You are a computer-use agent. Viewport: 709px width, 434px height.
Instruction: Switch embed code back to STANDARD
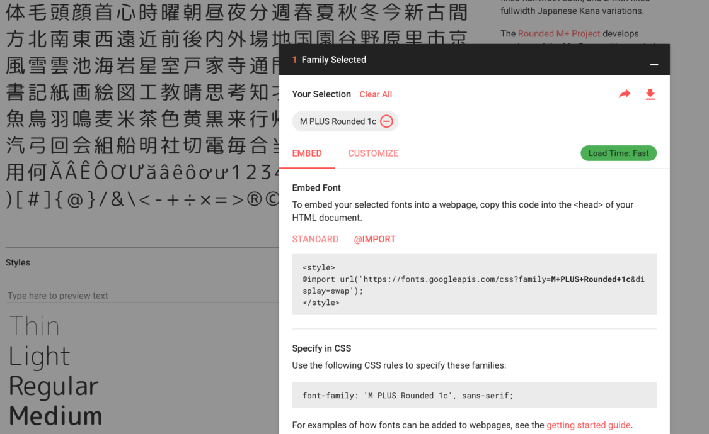[315, 239]
